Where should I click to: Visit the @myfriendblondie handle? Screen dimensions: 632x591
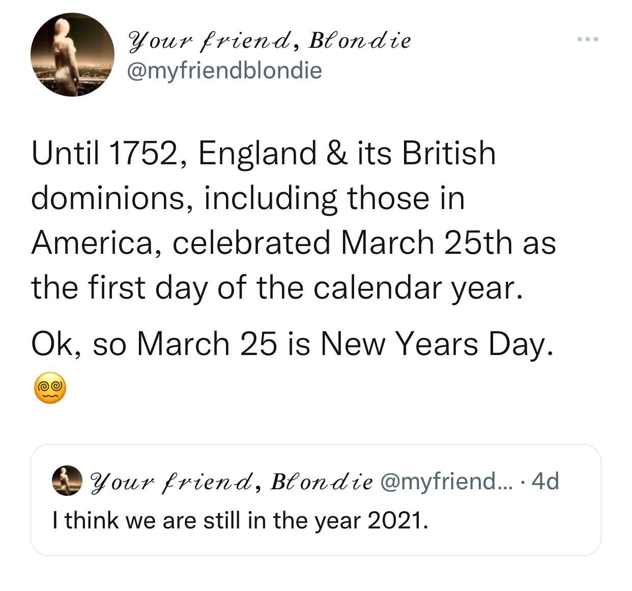(224, 71)
